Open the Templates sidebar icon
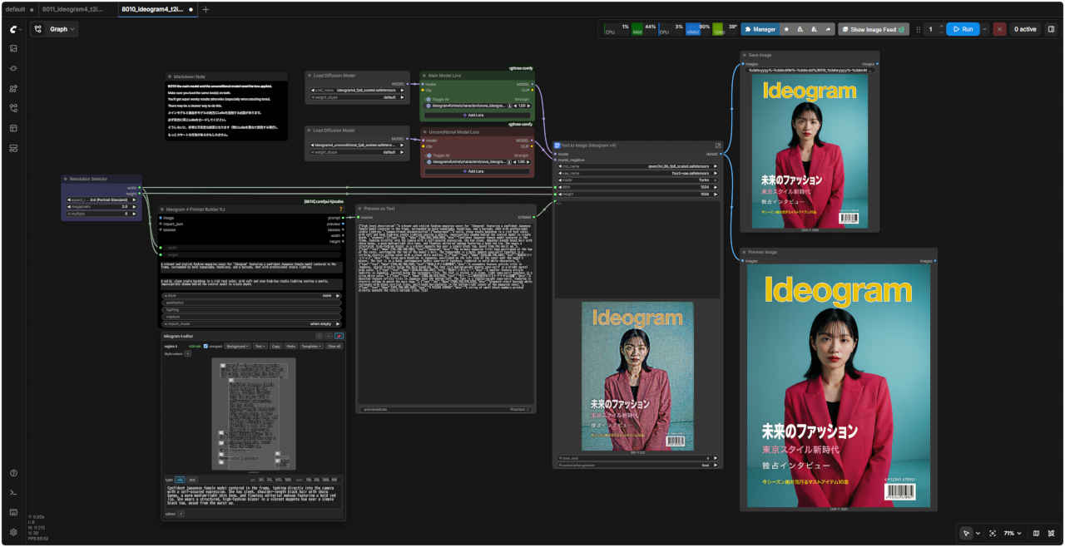 tap(13, 128)
